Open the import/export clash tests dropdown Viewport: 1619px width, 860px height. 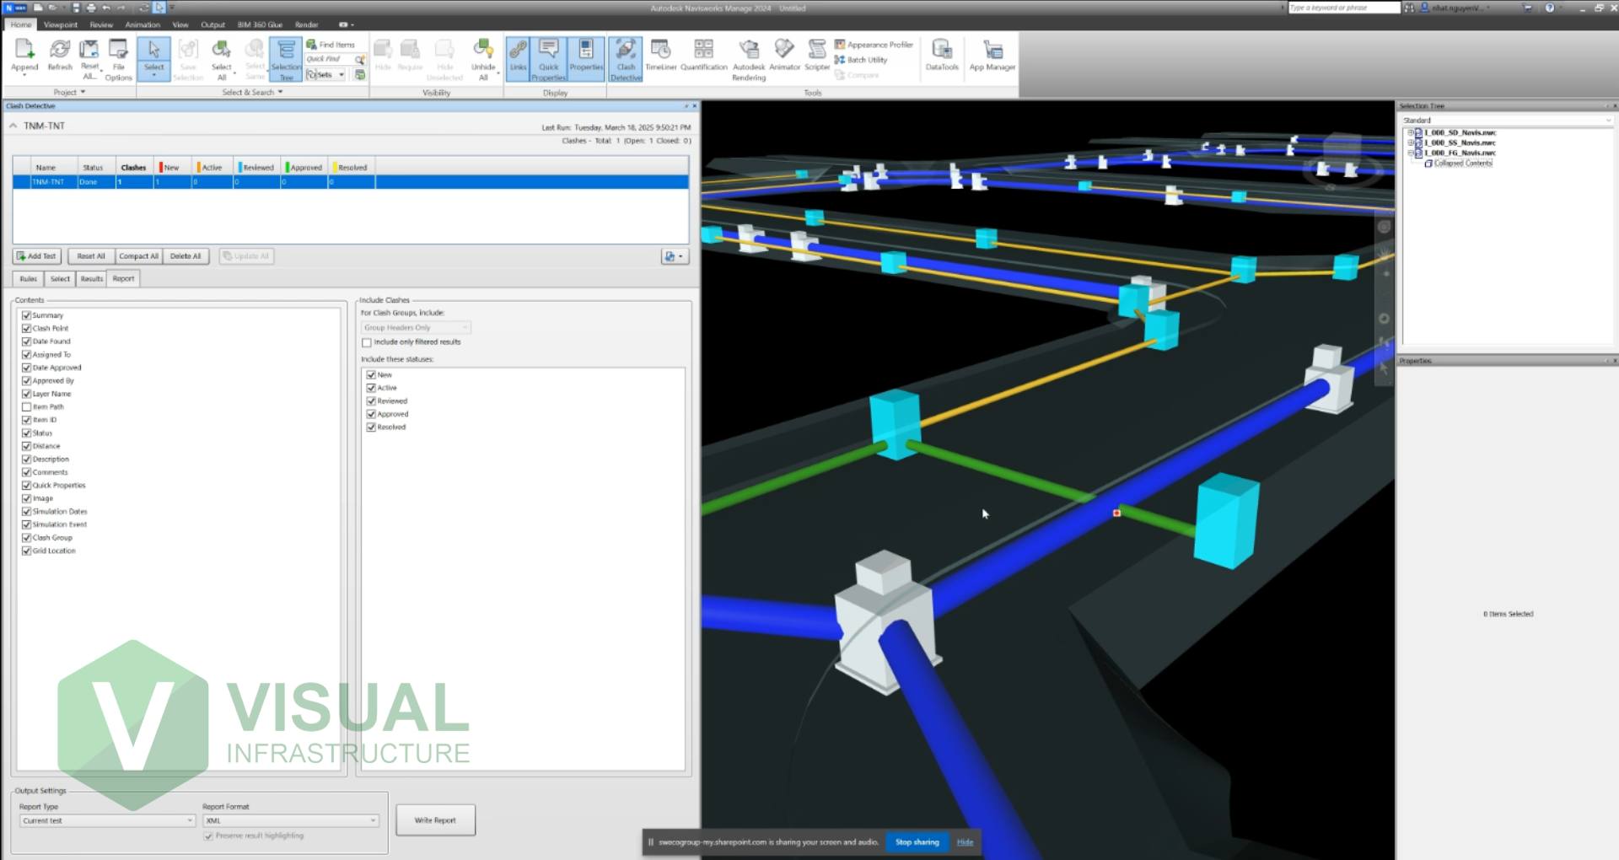click(x=675, y=256)
